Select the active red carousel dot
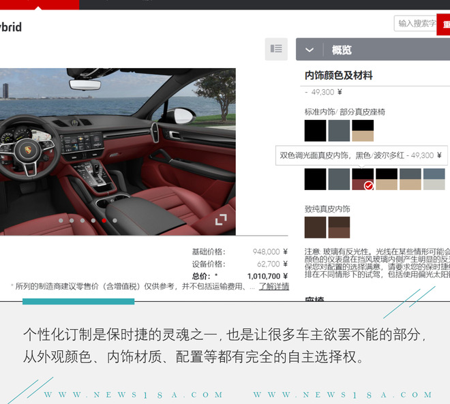The image size is (450, 404). [x=104, y=221]
